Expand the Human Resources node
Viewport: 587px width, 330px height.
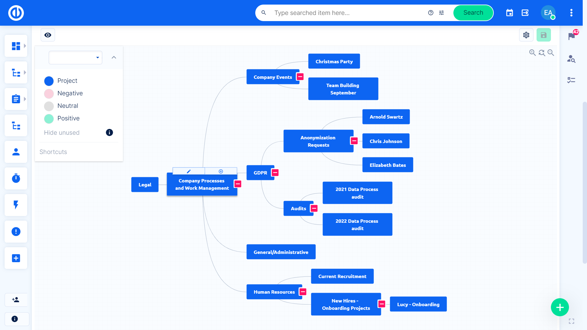point(303,292)
